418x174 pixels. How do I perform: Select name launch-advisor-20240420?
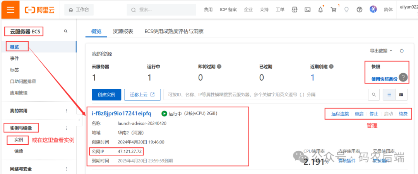point(142,123)
